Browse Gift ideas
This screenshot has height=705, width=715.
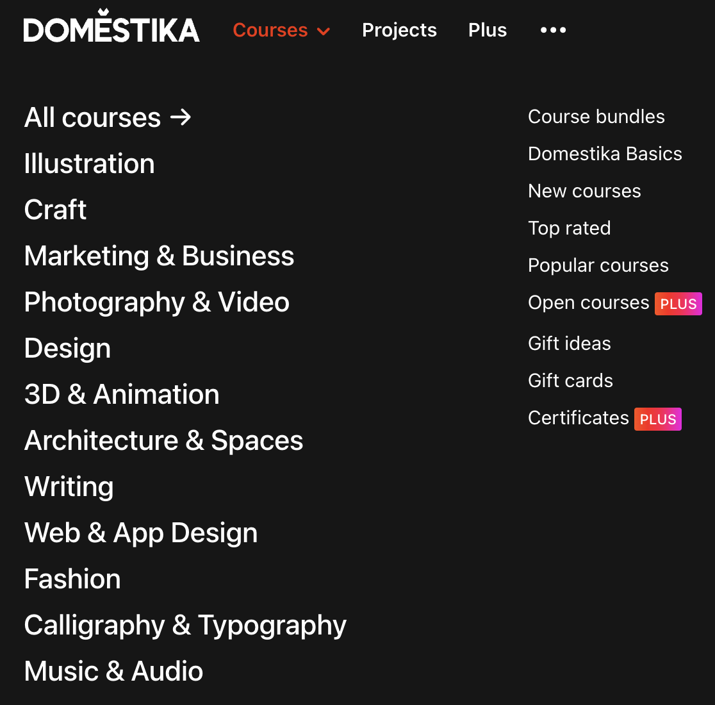[x=570, y=344]
